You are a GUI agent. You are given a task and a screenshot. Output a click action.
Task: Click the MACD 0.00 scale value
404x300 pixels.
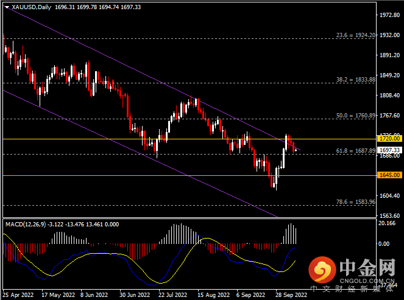click(384, 243)
